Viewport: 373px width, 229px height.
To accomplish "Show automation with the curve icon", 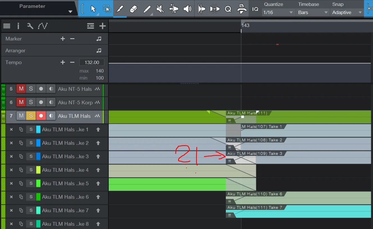I will [x=43, y=26].
